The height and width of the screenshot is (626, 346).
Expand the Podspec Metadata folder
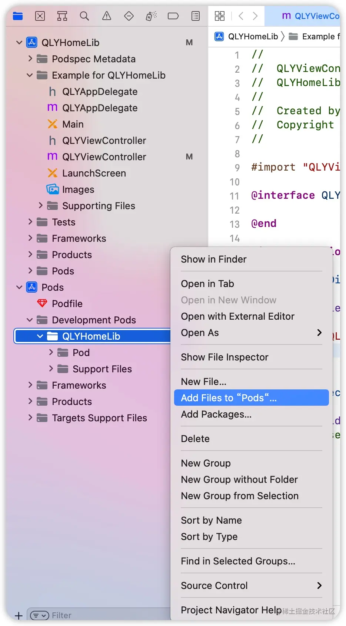30,59
